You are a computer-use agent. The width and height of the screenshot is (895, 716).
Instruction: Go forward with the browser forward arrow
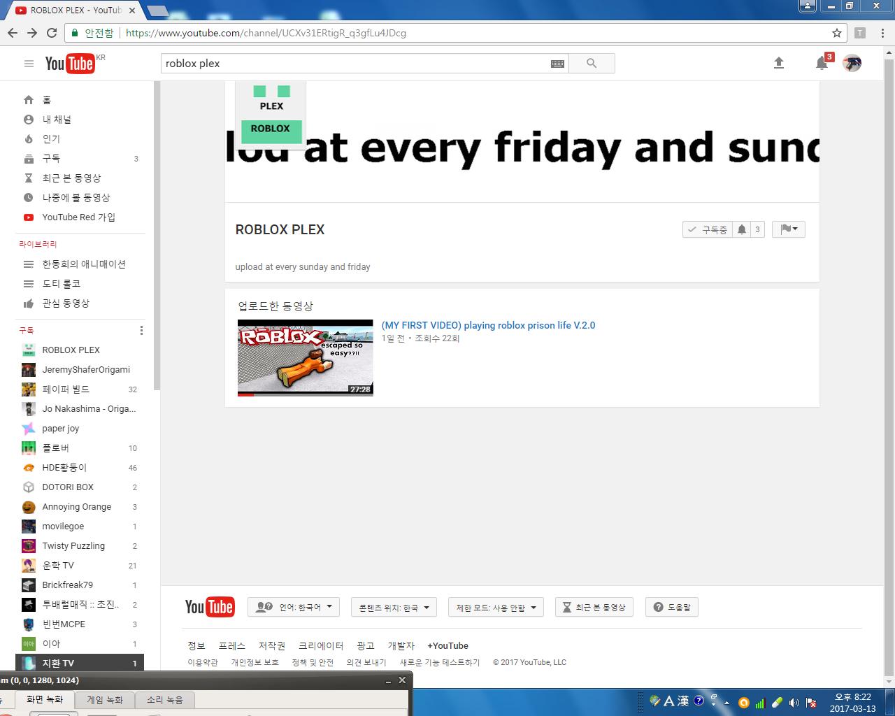(32, 33)
